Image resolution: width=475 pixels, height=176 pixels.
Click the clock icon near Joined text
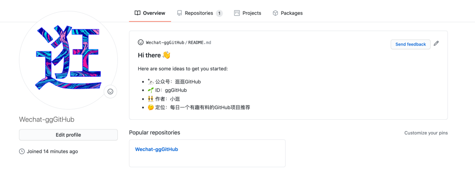pos(22,151)
